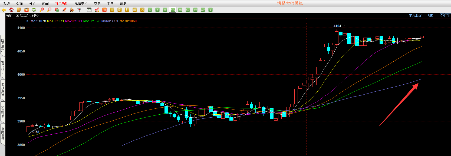Click the funnel filter icon
This screenshot has width=451, height=156.
(x=79, y=10)
